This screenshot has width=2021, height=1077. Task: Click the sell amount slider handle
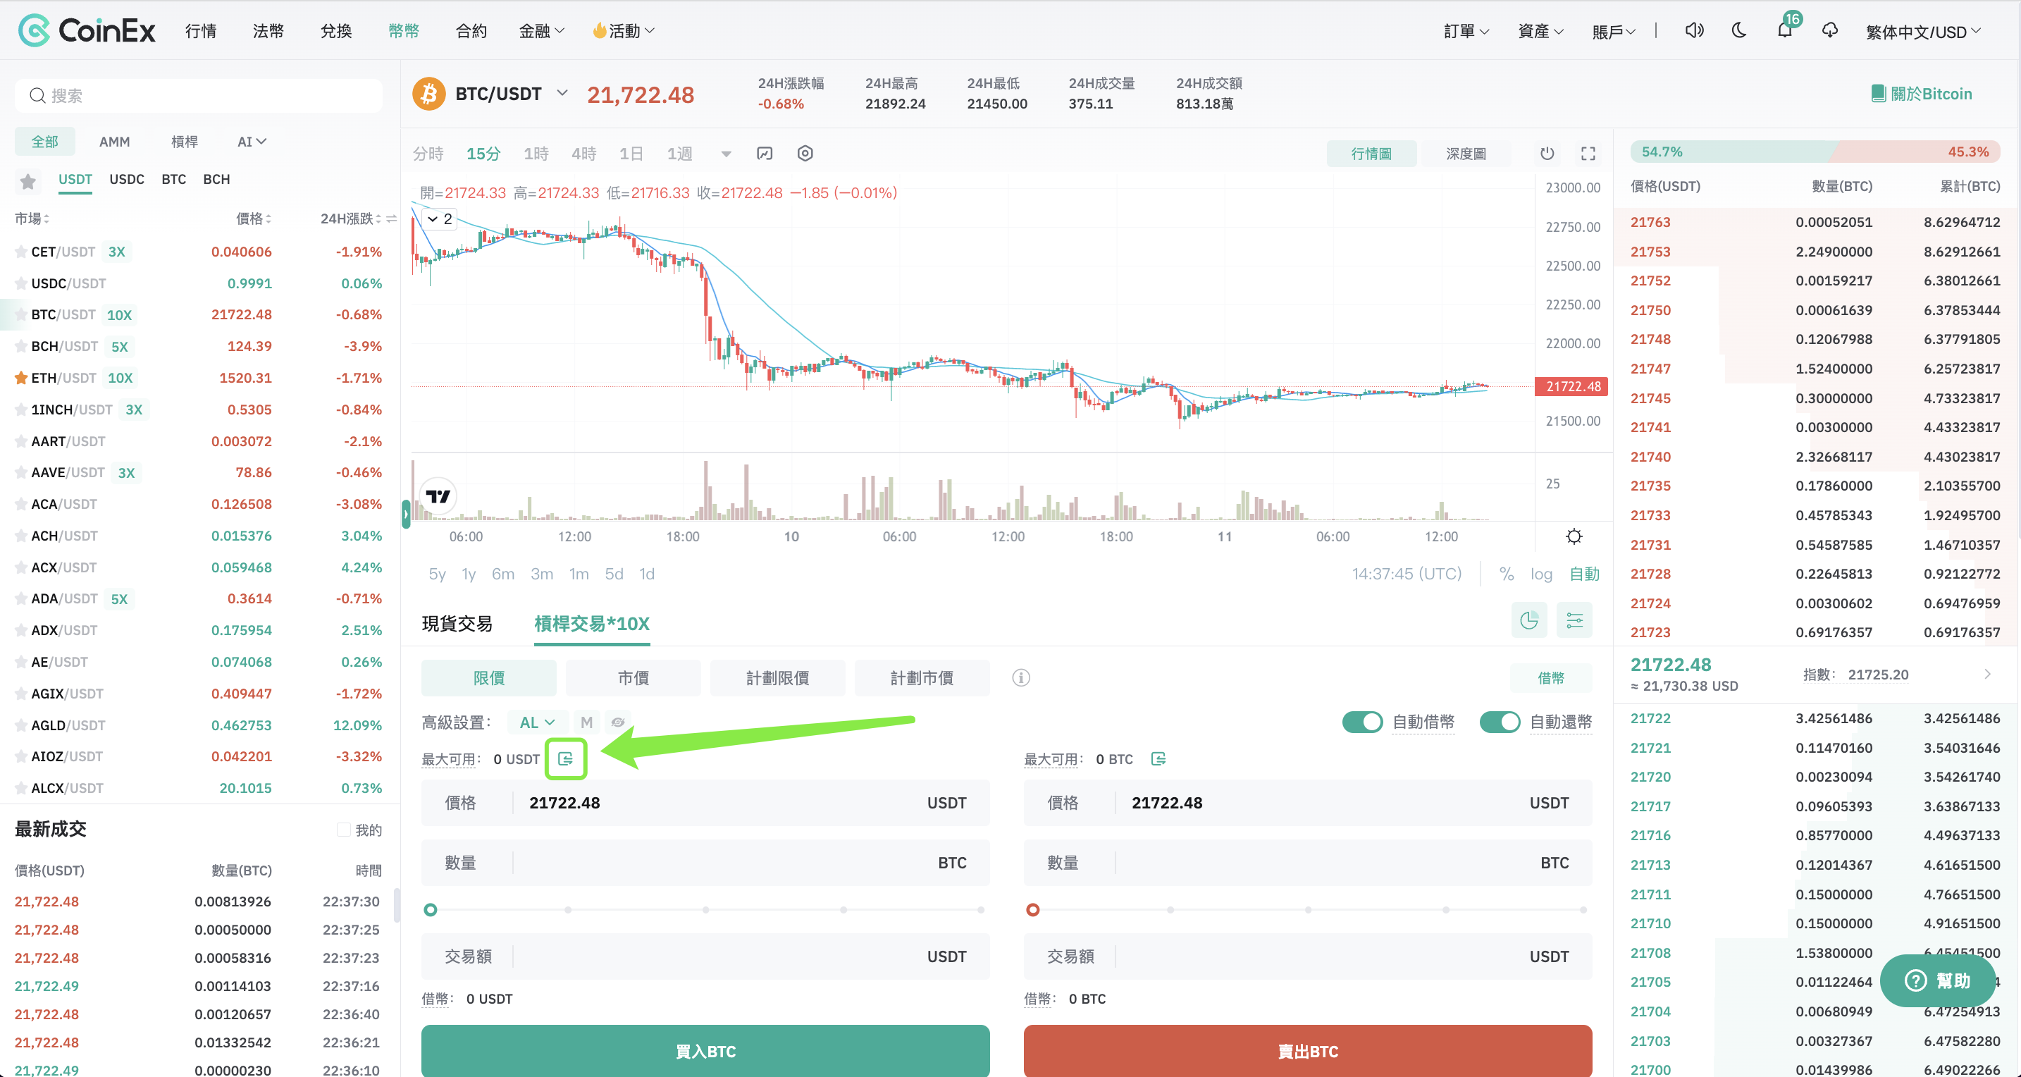(x=1032, y=909)
